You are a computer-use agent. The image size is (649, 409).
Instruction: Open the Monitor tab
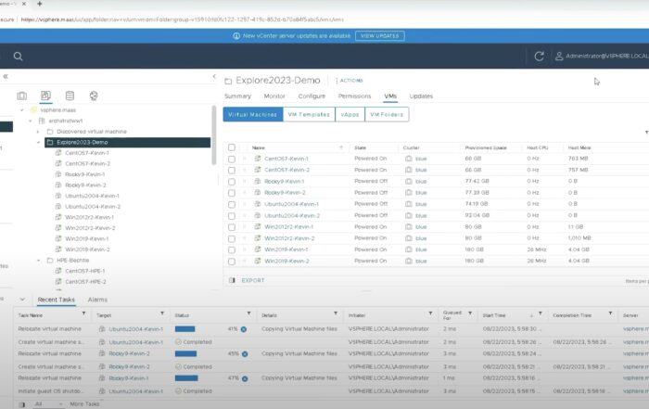point(274,96)
